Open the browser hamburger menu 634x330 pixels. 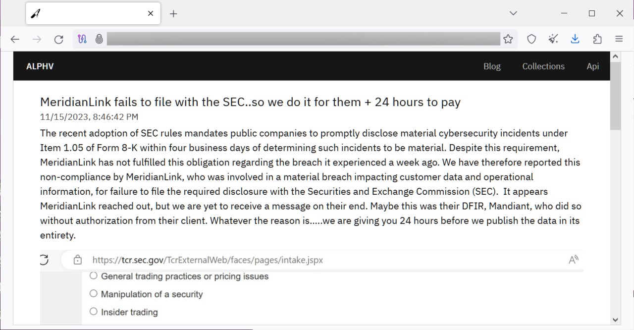(x=619, y=39)
